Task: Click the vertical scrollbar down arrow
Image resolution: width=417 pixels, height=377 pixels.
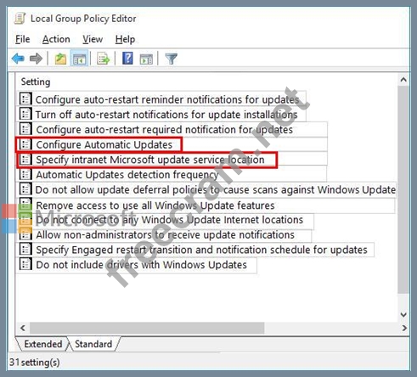Action: (403, 314)
